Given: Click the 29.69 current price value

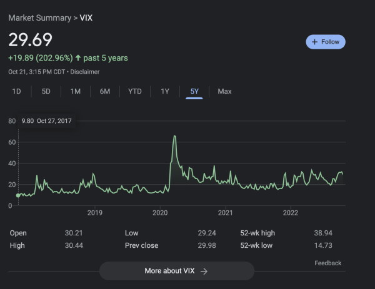Looking at the screenshot, I should coord(30,41).
